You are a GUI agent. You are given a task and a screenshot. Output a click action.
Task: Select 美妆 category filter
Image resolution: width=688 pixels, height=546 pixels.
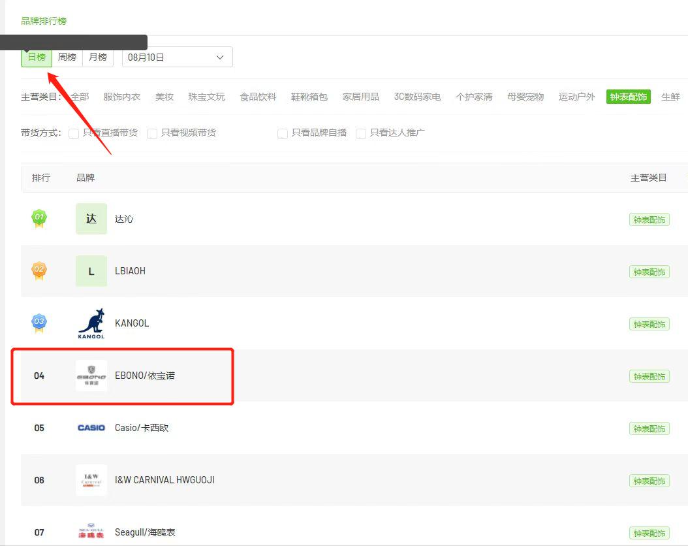164,97
